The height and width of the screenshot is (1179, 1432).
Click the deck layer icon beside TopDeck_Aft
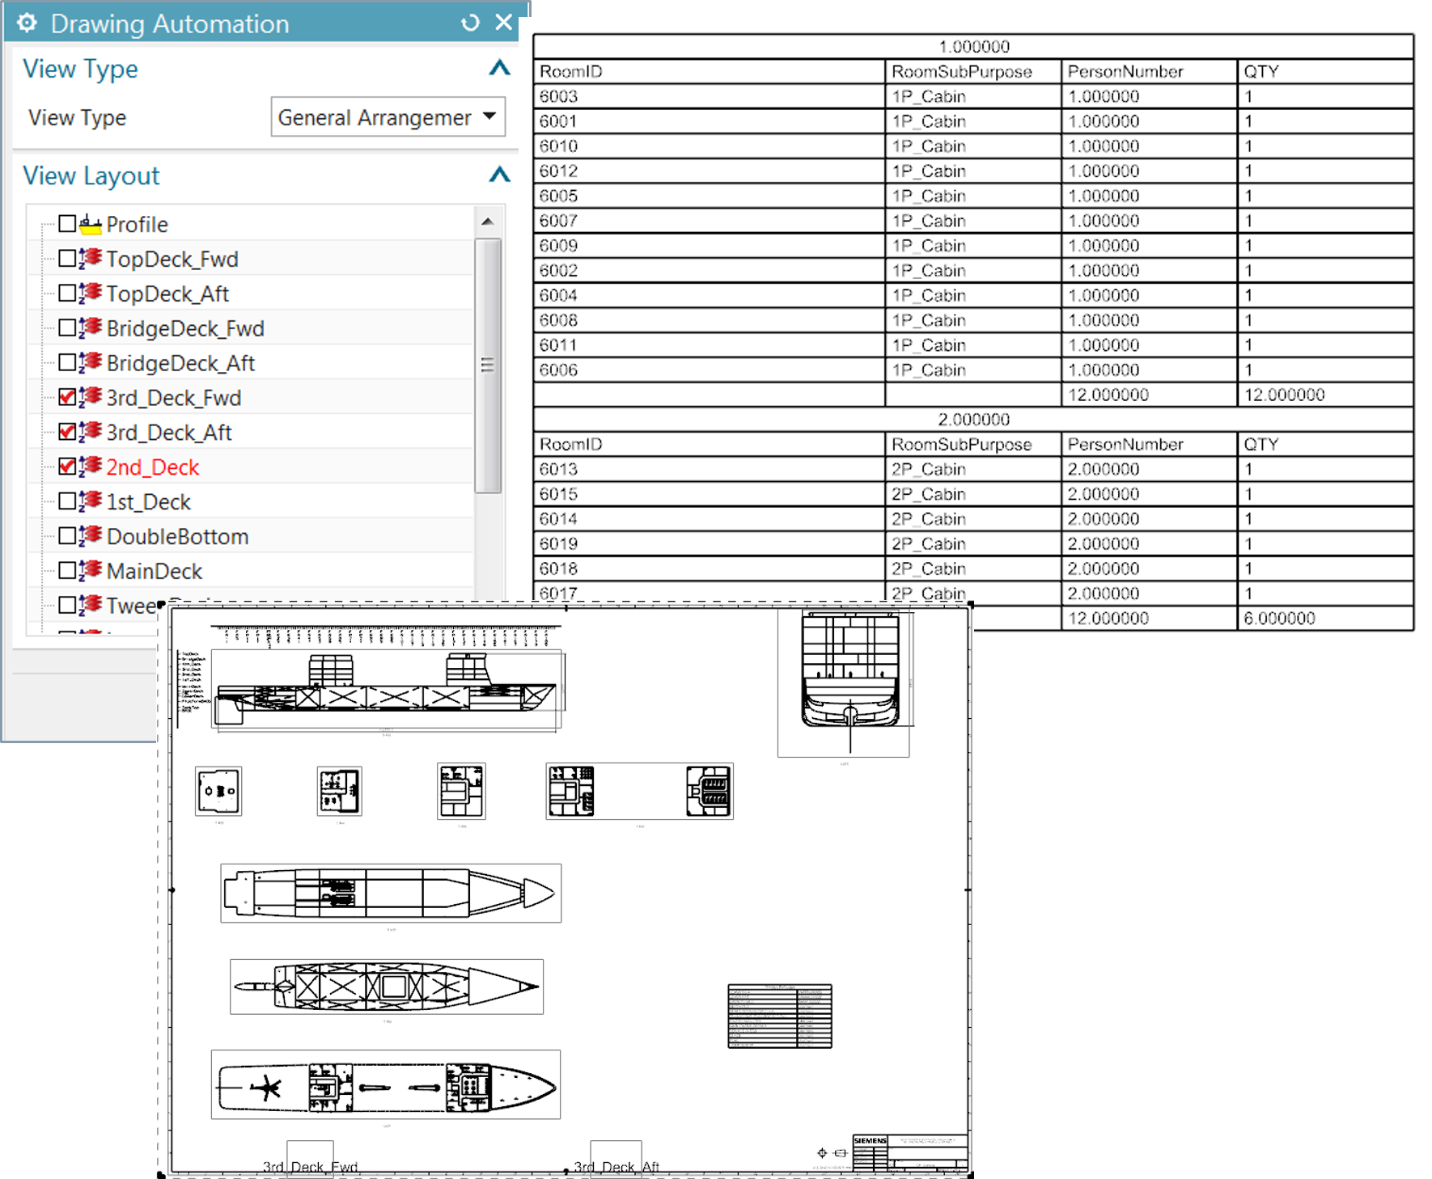(91, 293)
